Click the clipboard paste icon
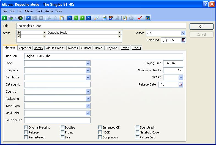 coord(62,18)
